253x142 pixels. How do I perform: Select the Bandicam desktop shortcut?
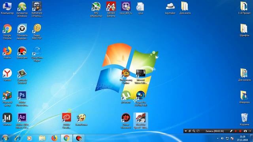22,52
